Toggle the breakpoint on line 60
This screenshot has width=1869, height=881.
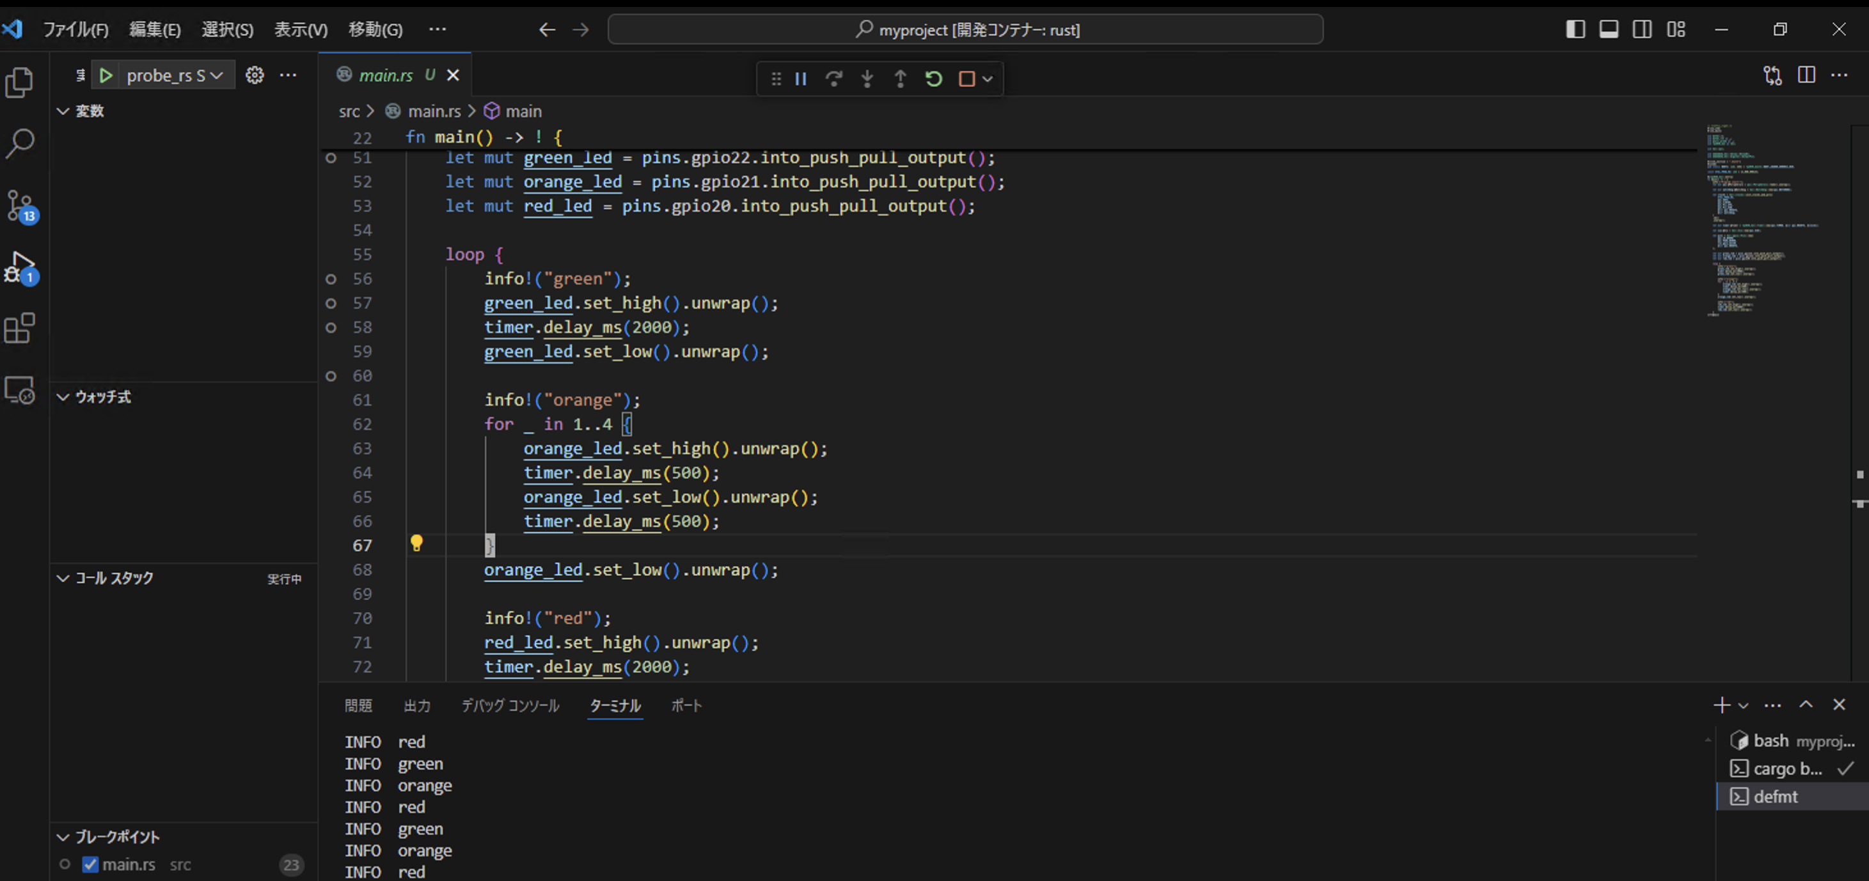pyautogui.click(x=331, y=377)
